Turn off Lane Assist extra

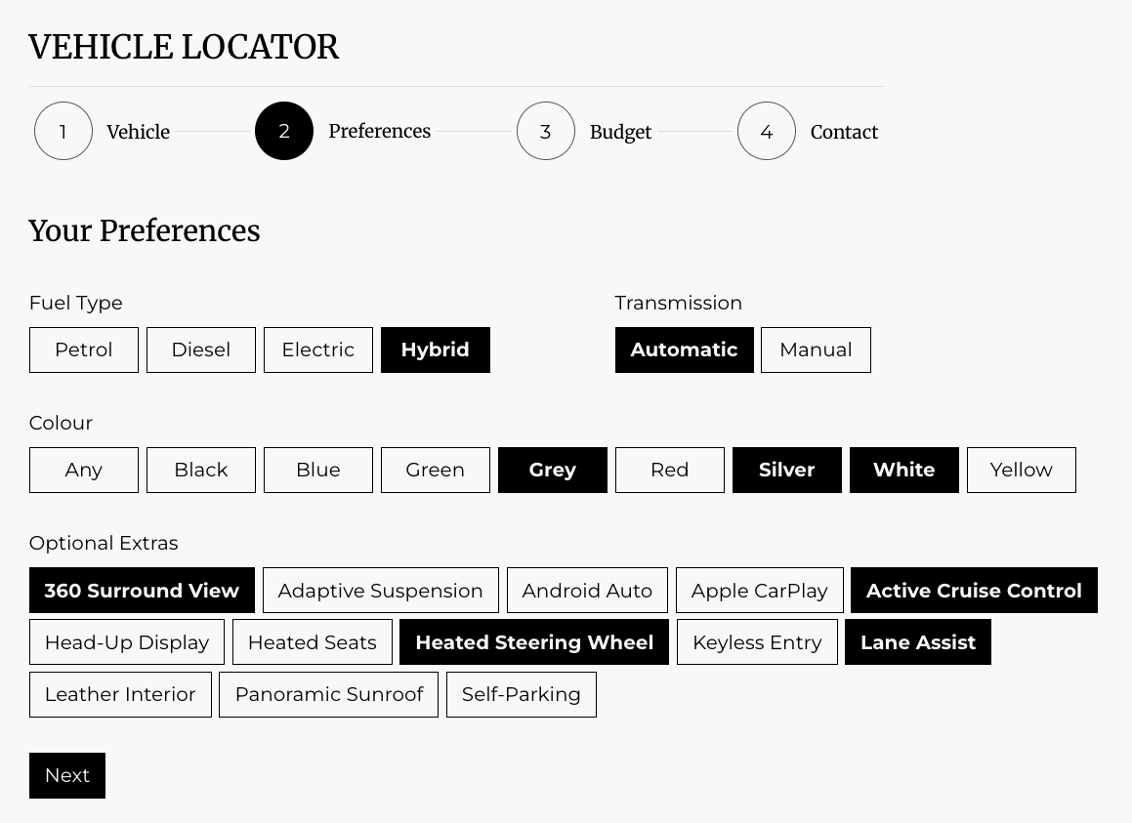[917, 642]
